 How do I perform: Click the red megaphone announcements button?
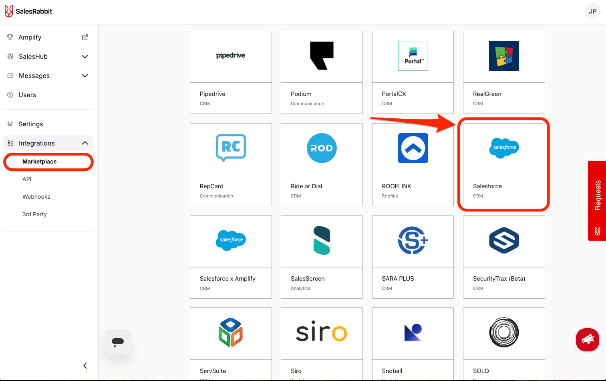pos(588,340)
